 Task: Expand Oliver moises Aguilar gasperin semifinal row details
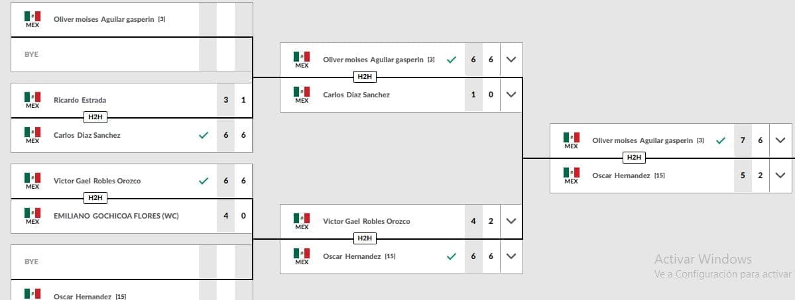pyautogui.click(x=511, y=60)
